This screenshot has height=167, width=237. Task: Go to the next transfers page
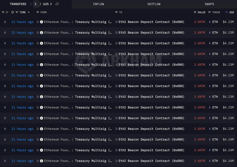click(51, 4)
